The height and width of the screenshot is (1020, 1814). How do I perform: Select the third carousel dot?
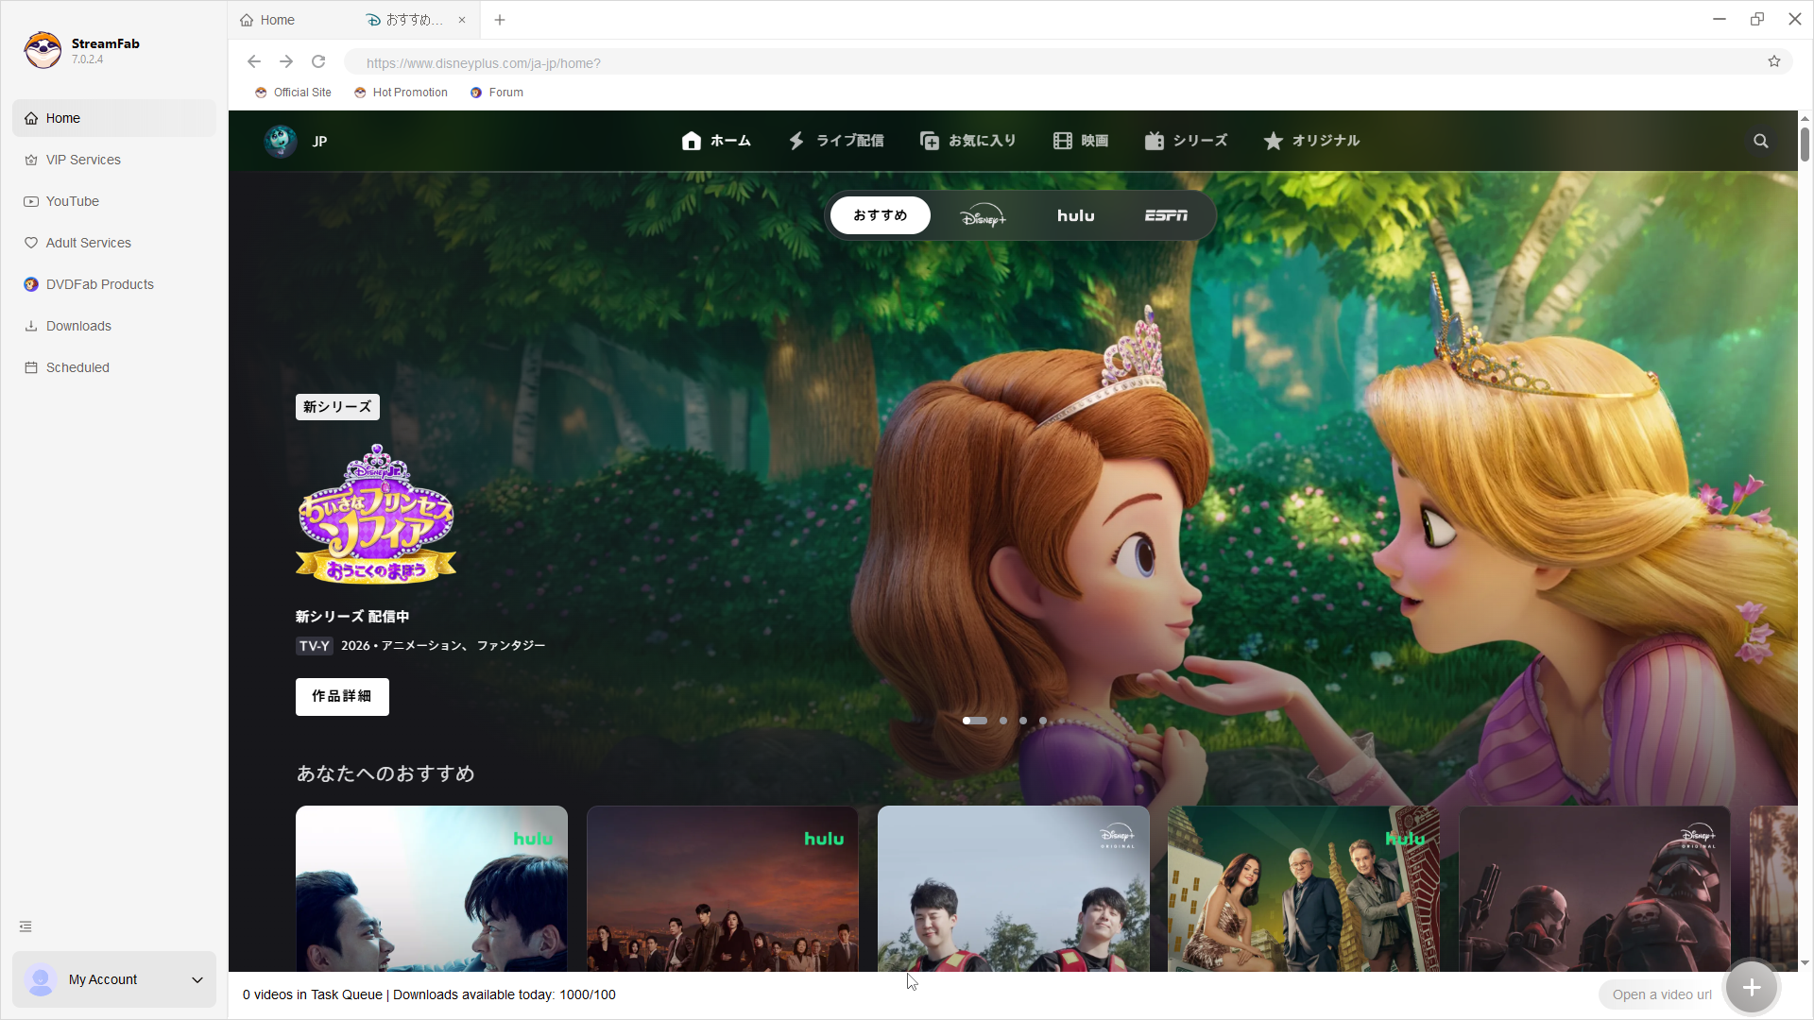tap(1023, 721)
